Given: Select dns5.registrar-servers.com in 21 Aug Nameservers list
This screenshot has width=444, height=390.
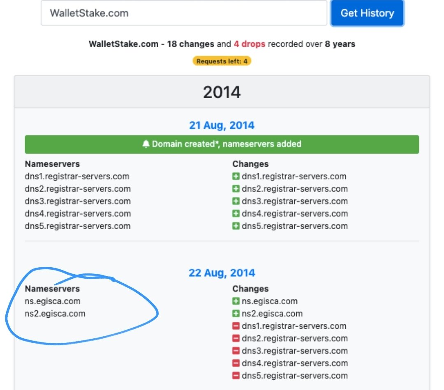Looking at the screenshot, I should pos(78,226).
